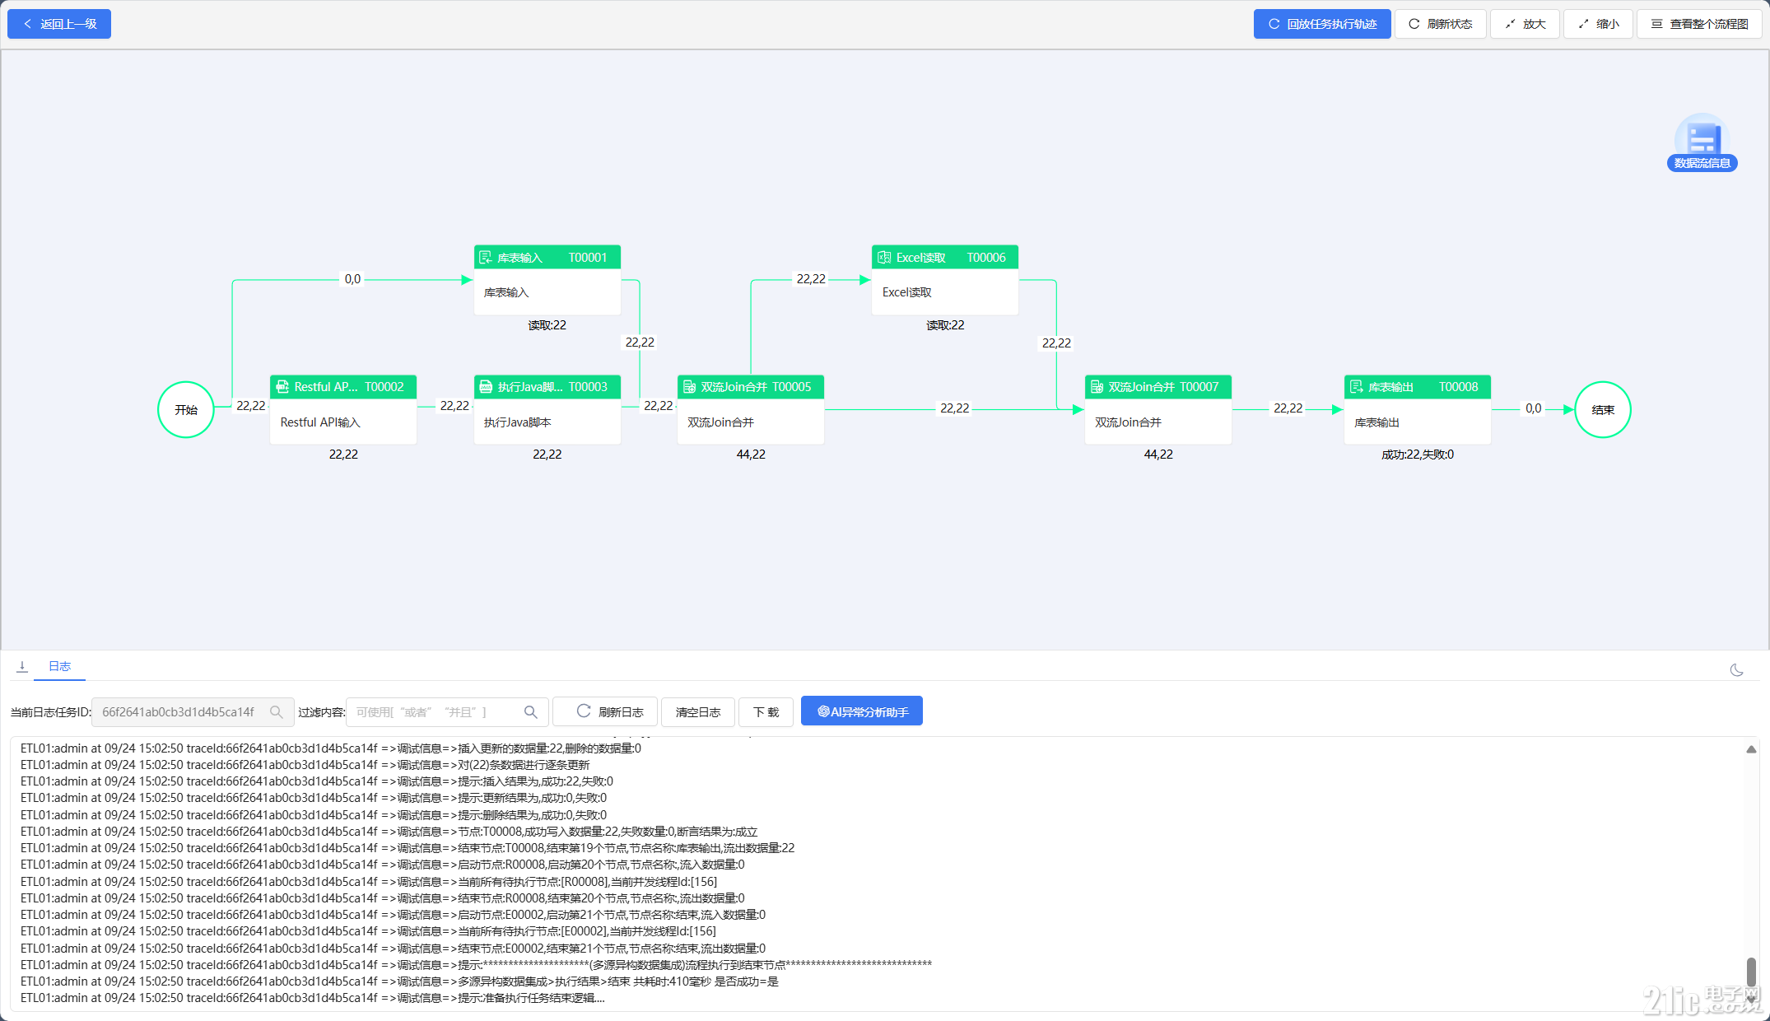Click the 返回上一级 back button
1770x1021 pixels.
click(59, 24)
